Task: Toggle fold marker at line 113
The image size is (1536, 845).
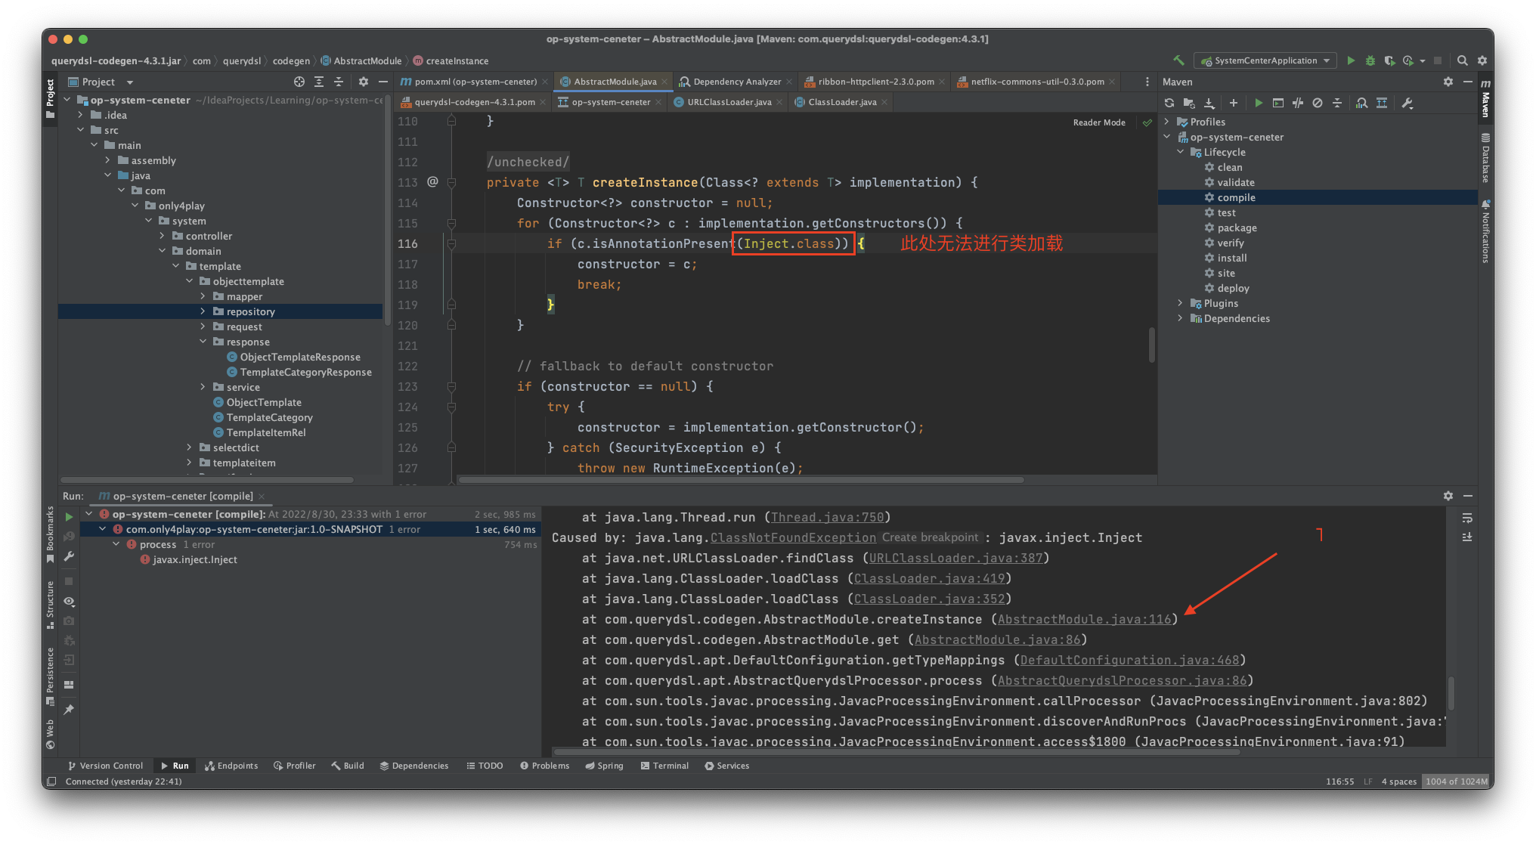Action: (x=451, y=182)
